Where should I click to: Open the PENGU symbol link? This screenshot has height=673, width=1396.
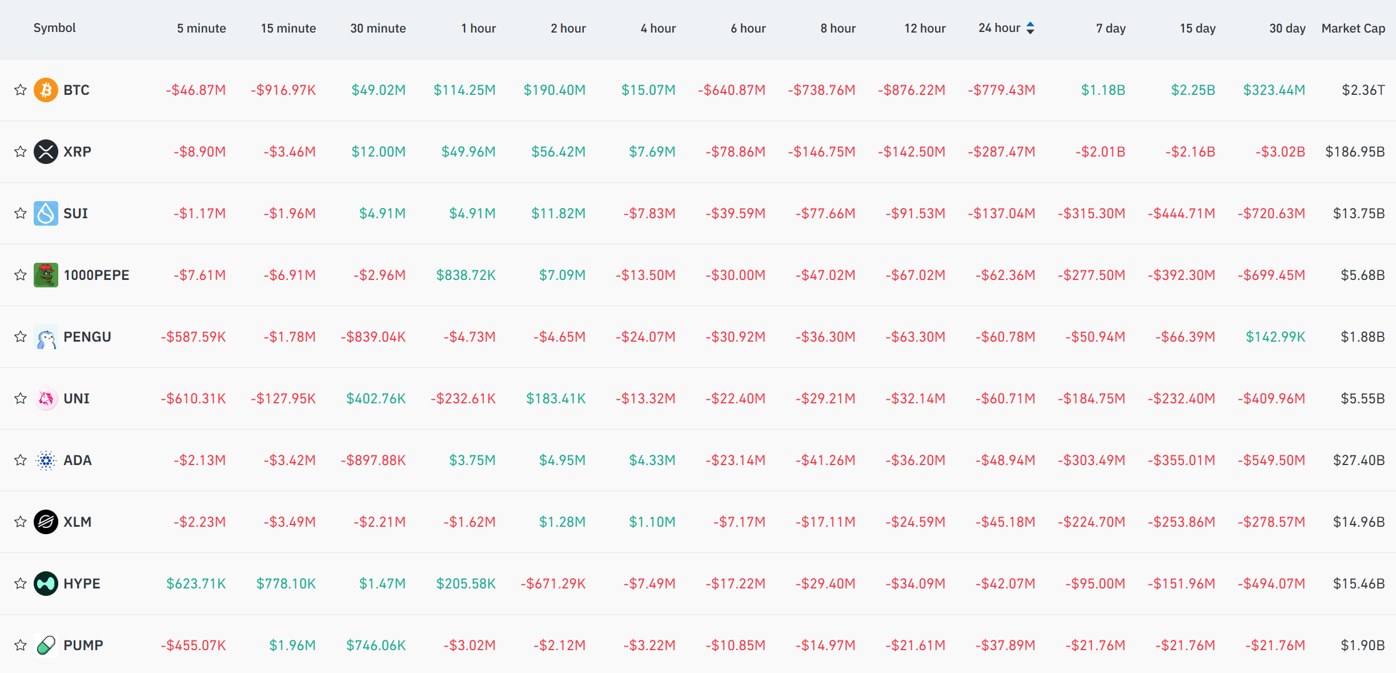tap(87, 336)
